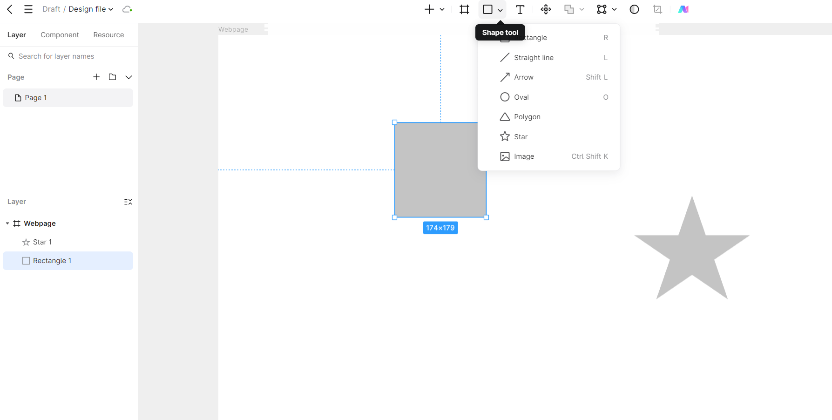The height and width of the screenshot is (420, 832).
Task: Select the Rectangle shape tool button
Action: pos(487,9)
